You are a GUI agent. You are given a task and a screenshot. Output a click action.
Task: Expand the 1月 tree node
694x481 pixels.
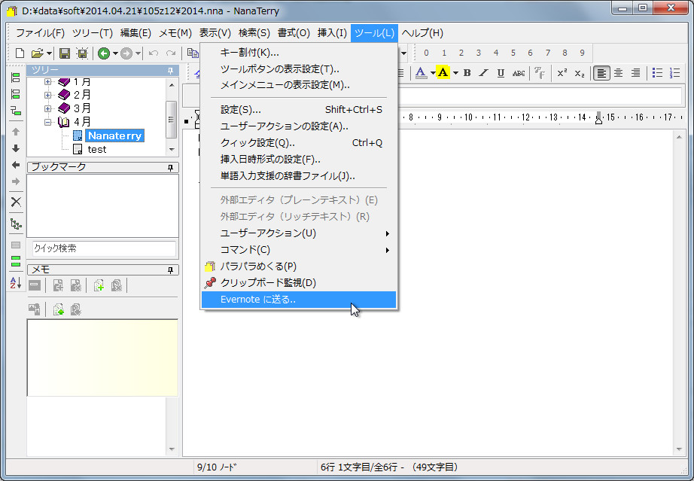click(47, 82)
